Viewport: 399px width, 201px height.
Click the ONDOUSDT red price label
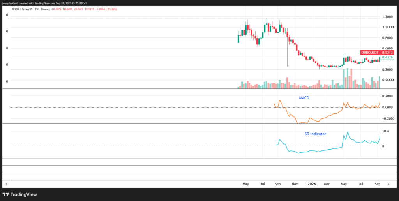click(x=370, y=53)
